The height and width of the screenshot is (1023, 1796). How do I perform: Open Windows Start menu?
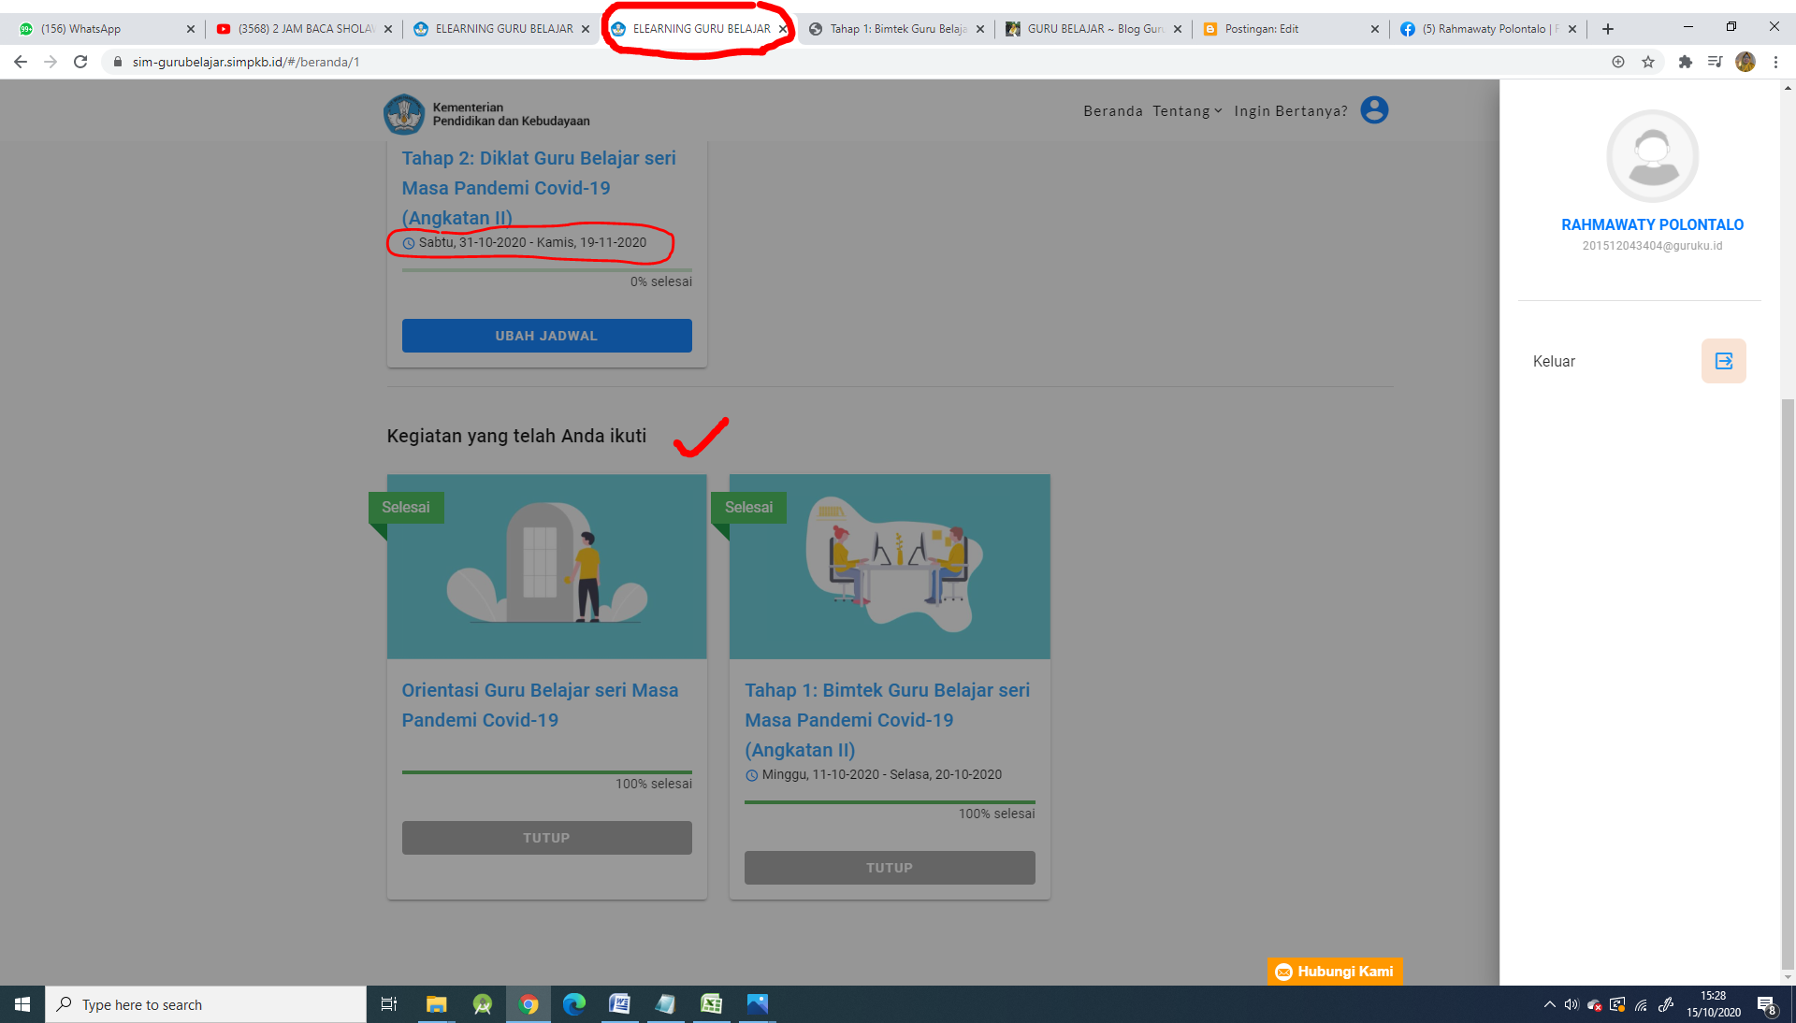[22, 1004]
